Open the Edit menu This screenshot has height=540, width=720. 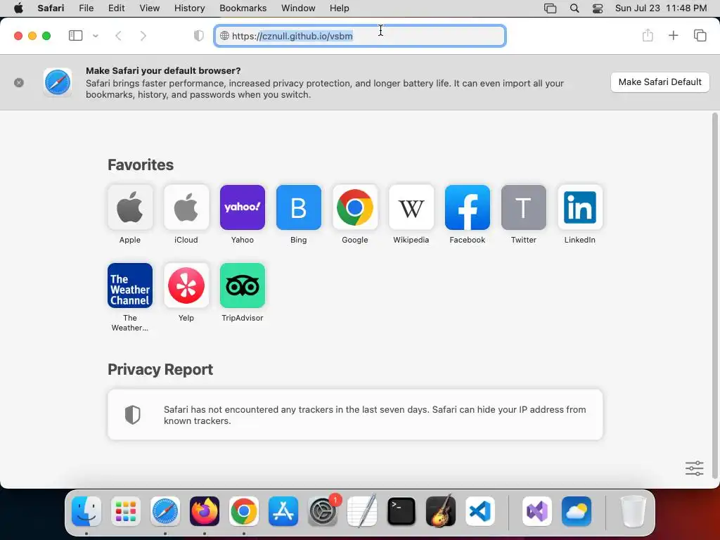tap(116, 8)
